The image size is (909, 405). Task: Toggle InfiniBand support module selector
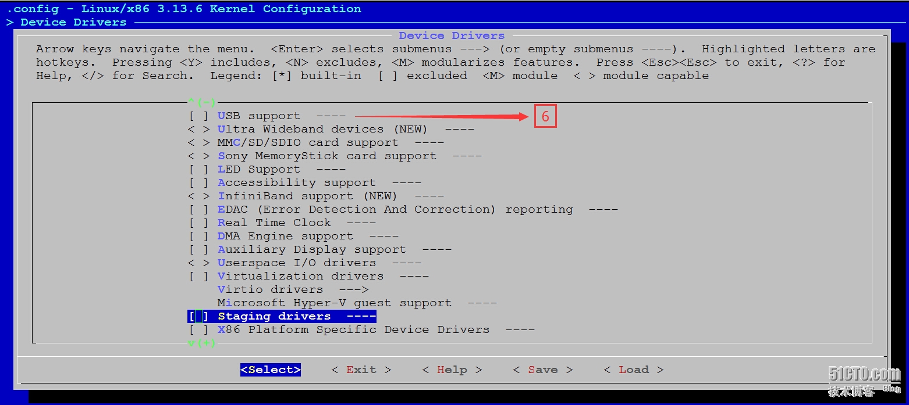(x=198, y=196)
